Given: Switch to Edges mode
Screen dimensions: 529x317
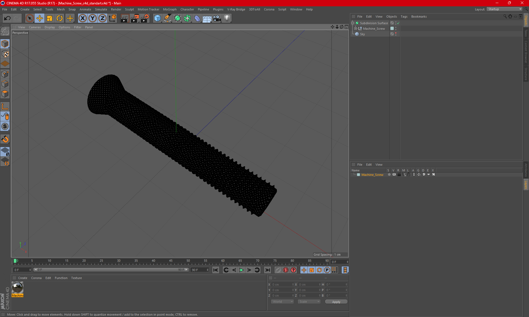Looking at the screenshot, I should [x=5, y=84].
